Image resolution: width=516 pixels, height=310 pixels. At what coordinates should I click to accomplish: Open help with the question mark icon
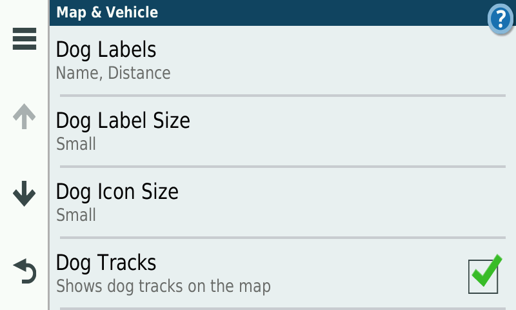coord(501,19)
